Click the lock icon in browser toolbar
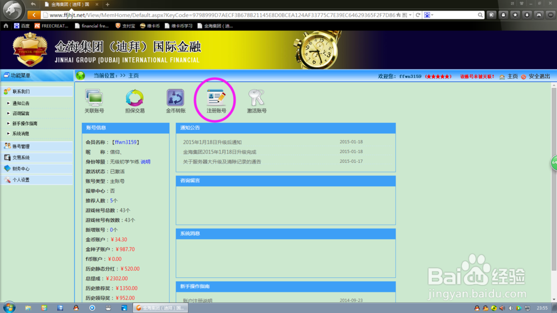 coord(504,15)
